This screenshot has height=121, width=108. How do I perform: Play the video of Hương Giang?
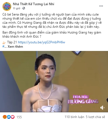[54, 81]
